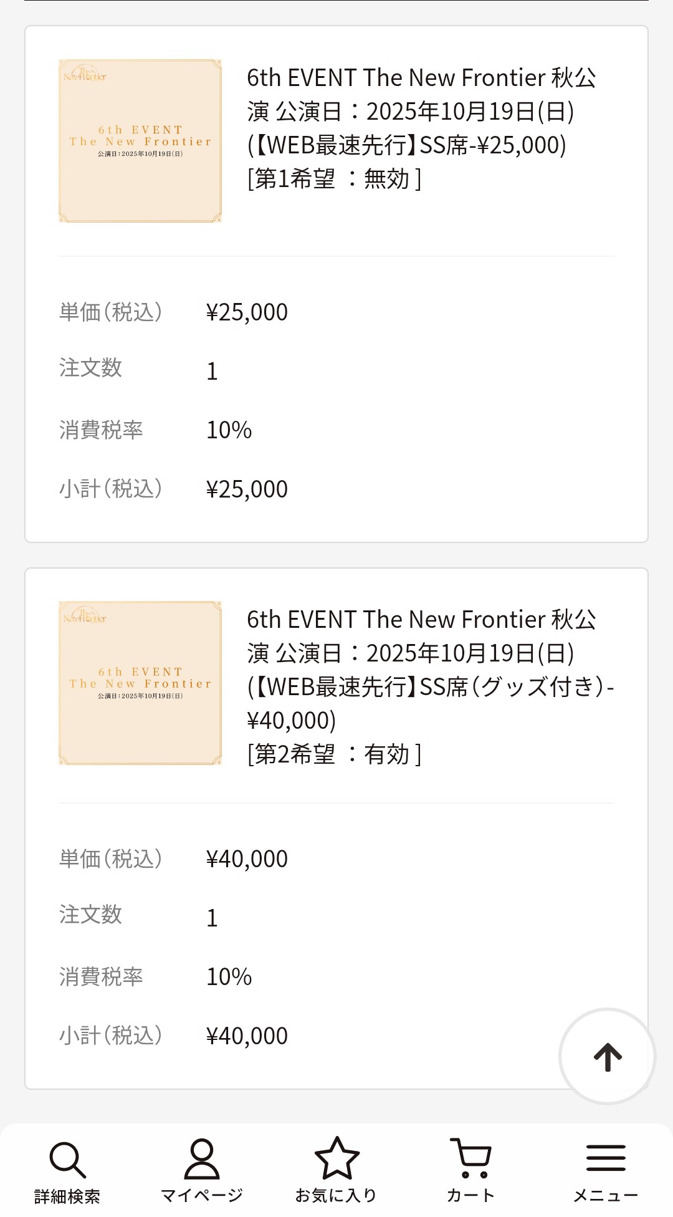Click the scroll-to-top arrow button
The width and height of the screenshot is (673, 1217).
pos(608,1057)
